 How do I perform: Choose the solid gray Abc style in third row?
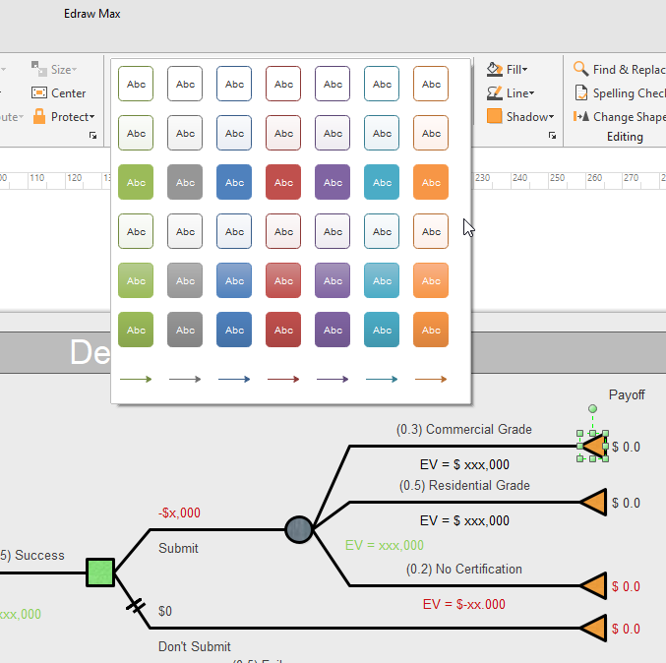pyautogui.click(x=185, y=182)
